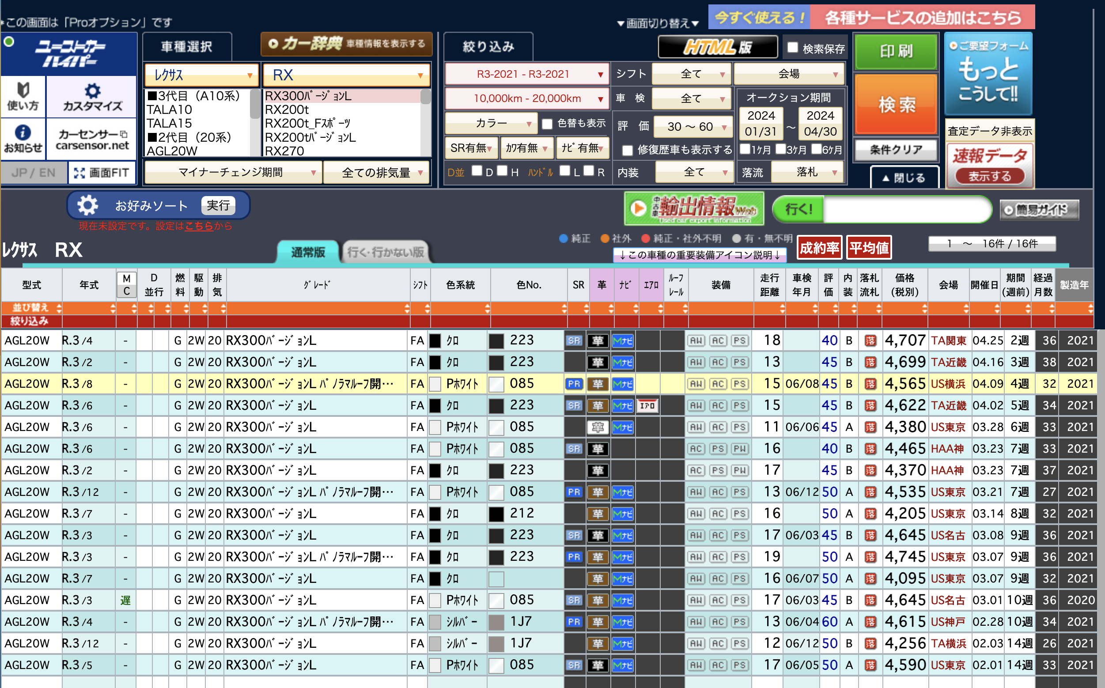Screen dimensions: 1105x688
Task: Click PR icon in 4,565 row
Action: (x=574, y=384)
